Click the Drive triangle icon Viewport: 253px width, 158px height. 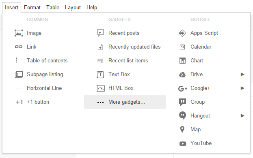click(182, 75)
